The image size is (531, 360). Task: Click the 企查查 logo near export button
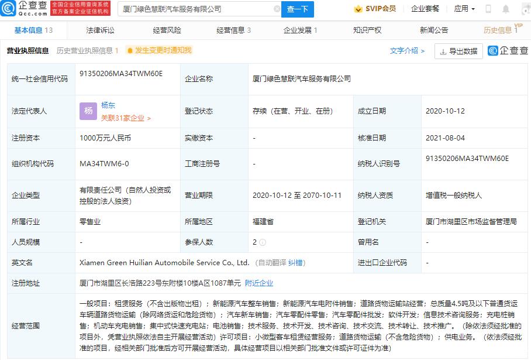tap(508, 50)
